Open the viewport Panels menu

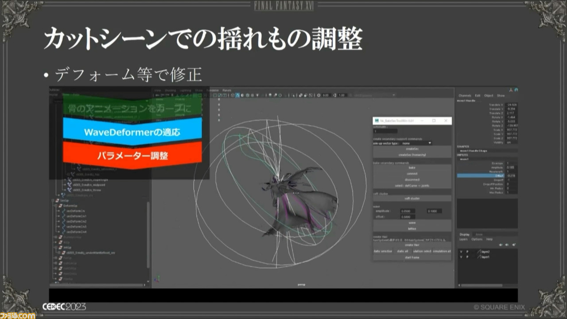(x=227, y=90)
